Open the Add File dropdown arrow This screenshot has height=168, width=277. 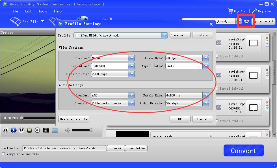(x=43, y=21)
